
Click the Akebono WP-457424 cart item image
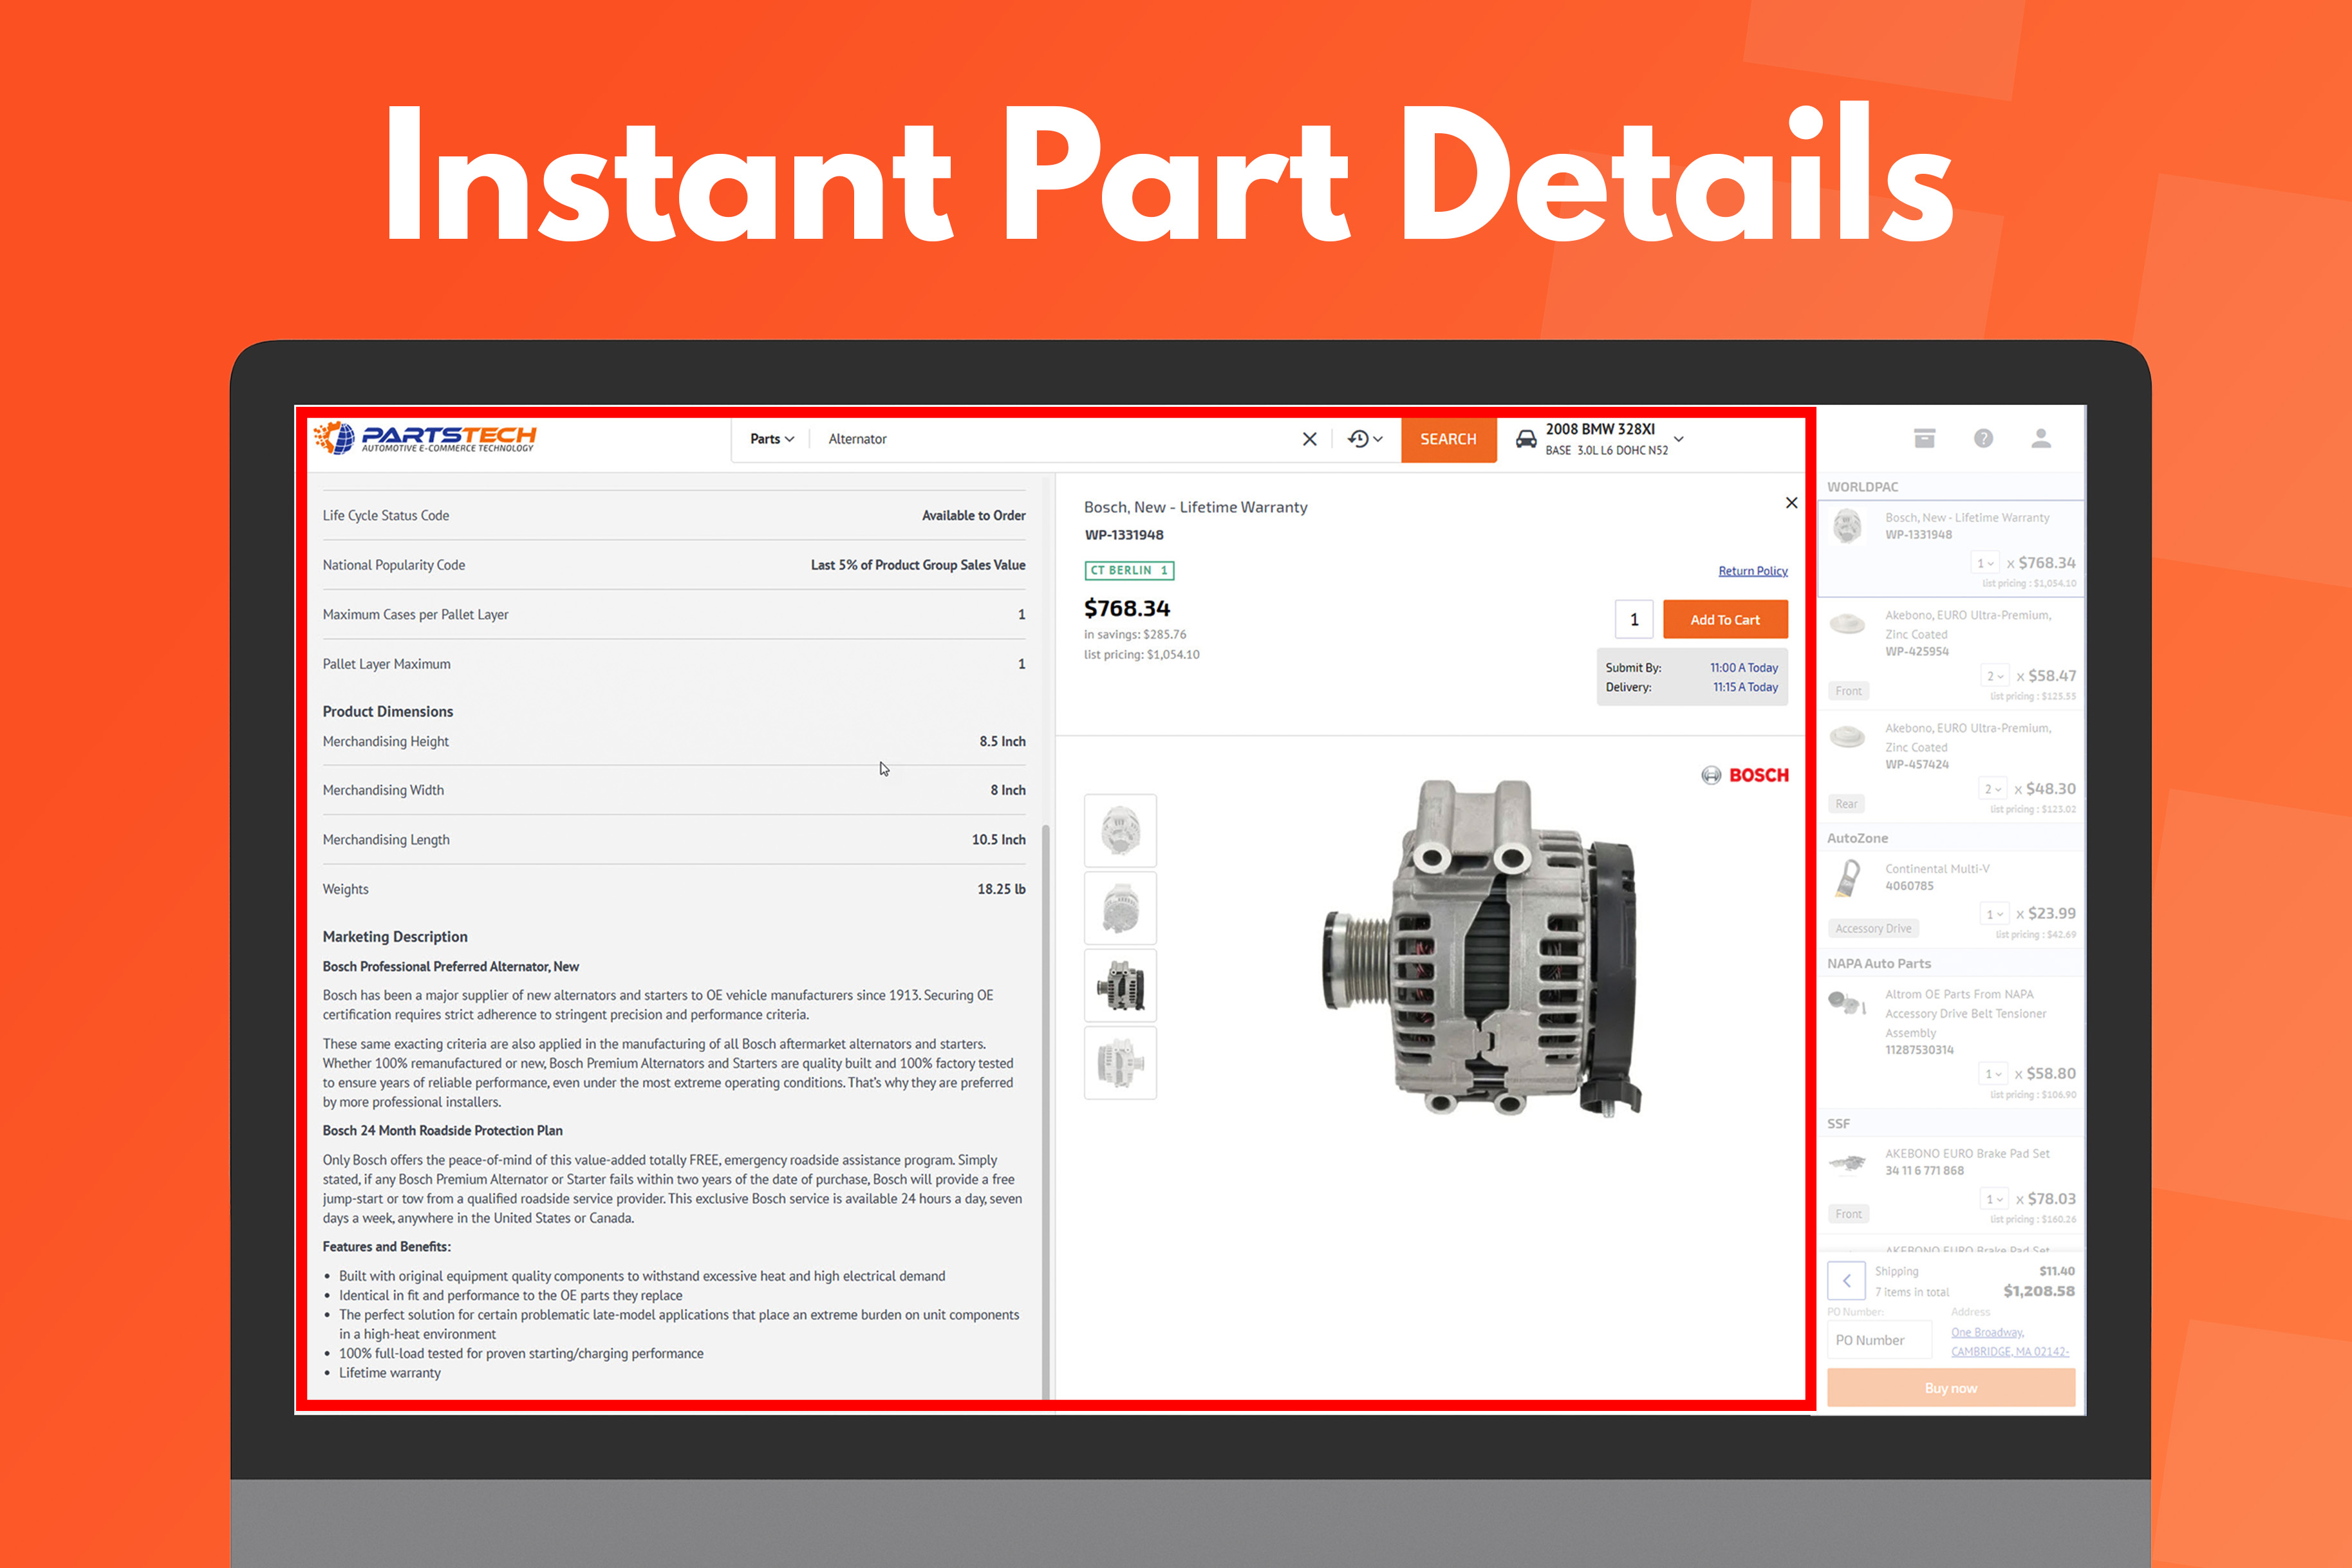tap(1847, 737)
